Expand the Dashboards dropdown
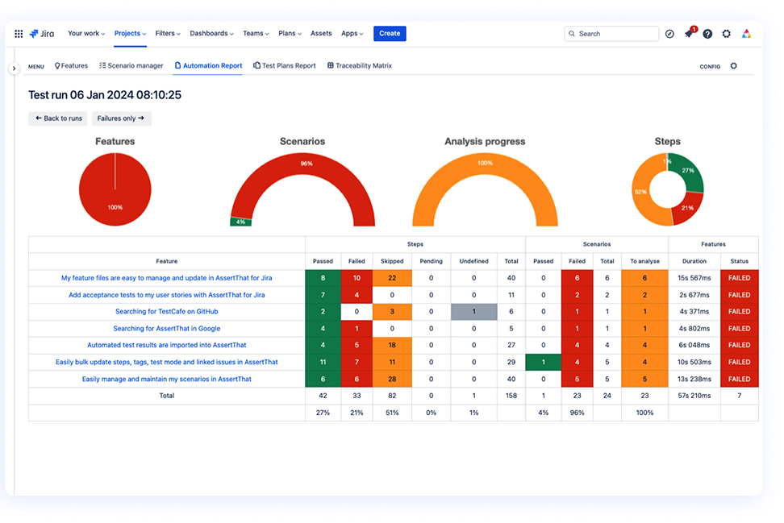Screen dimensions: 784x523 [211, 34]
